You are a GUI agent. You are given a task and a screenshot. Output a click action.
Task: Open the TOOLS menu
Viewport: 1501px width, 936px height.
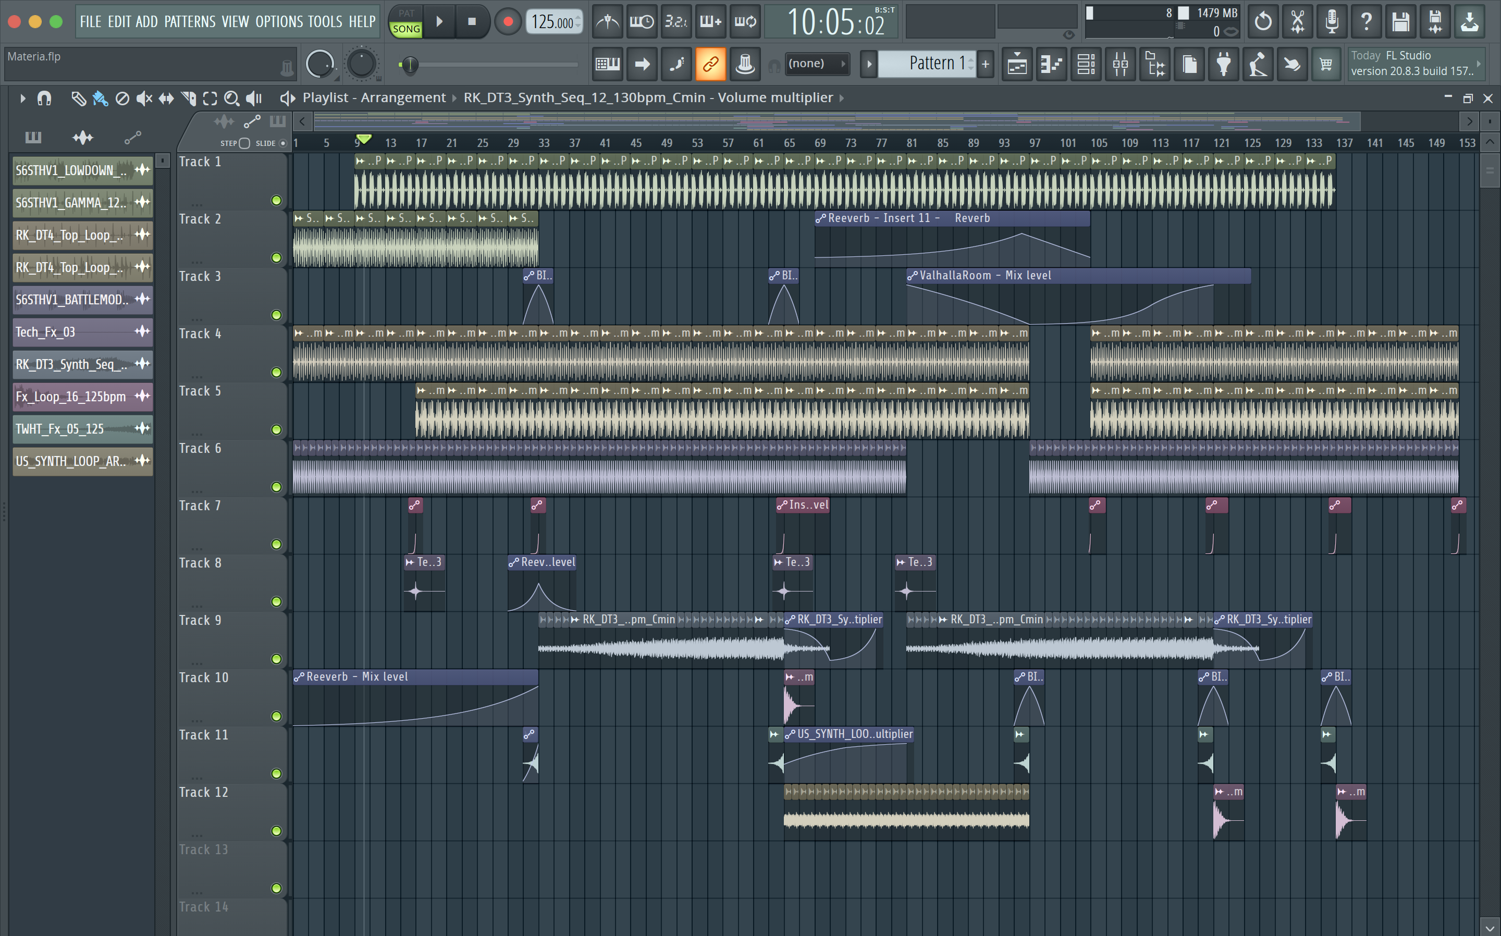pos(325,22)
